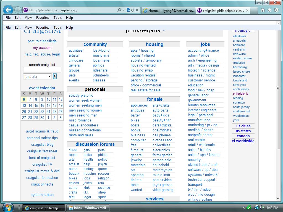Click 'cars+trucks' for sale link
This screenshot has height=212, width=283.
pyautogui.click(x=162, y=125)
